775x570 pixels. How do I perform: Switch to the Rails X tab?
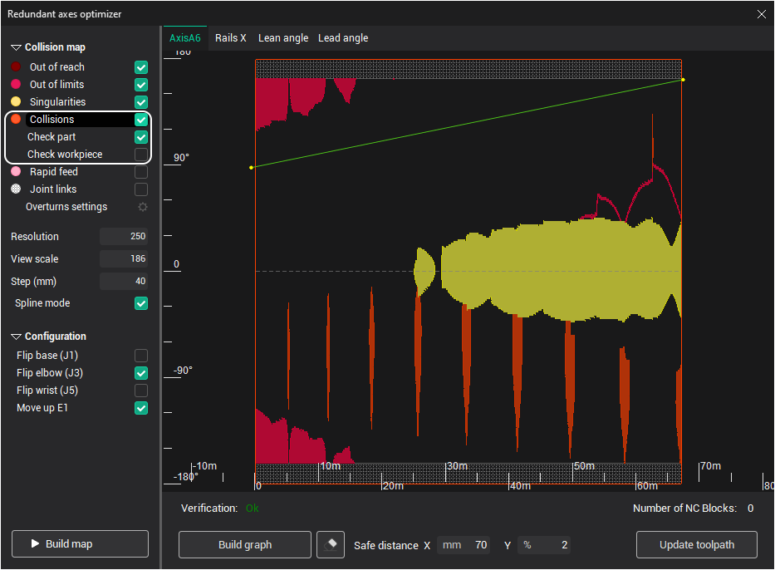point(231,38)
